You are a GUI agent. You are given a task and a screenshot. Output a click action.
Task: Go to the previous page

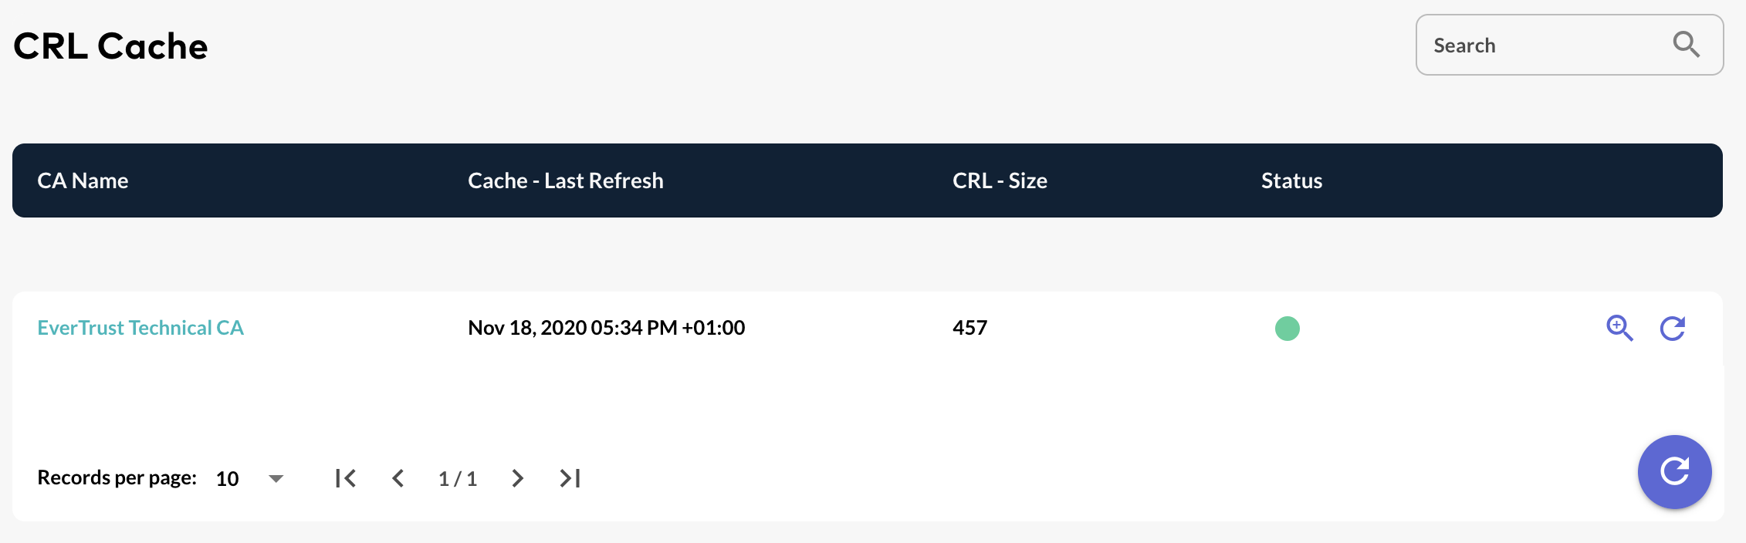(x=398, y=478)
